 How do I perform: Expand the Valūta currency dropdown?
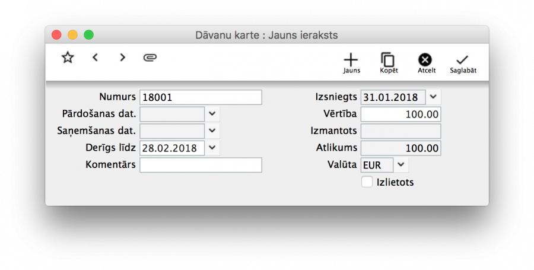click(x=401, y=165)
